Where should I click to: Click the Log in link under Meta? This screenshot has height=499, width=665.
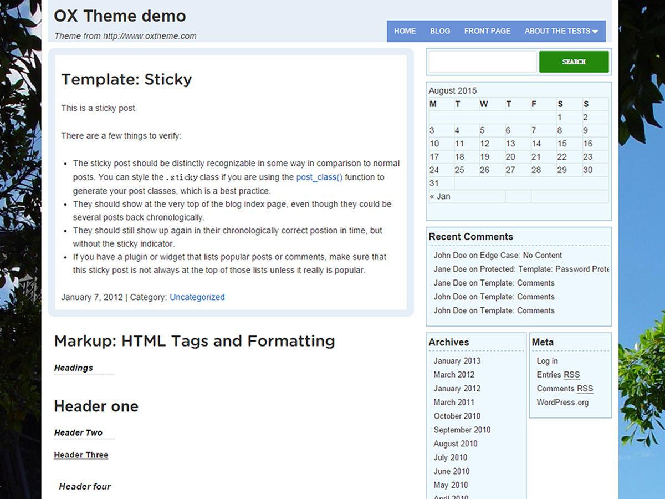pyautogui.click(x=547, y=360)
